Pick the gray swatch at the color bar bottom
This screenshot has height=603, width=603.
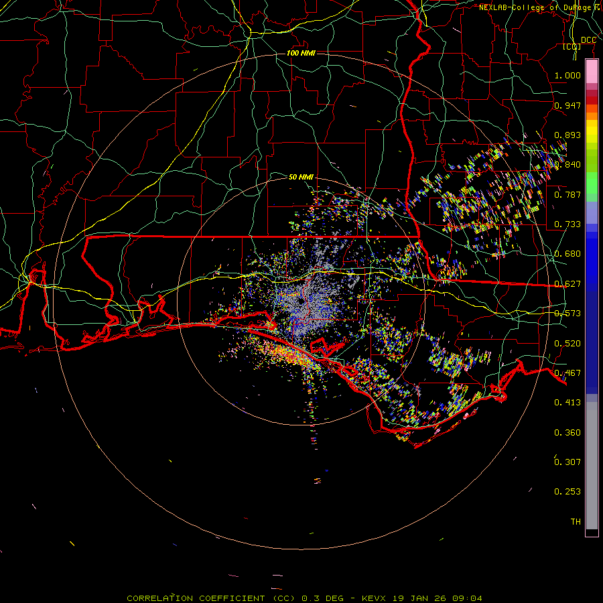click(592, 466)
